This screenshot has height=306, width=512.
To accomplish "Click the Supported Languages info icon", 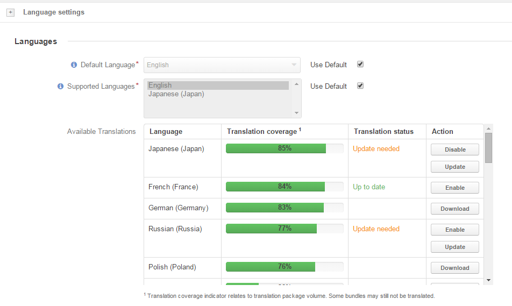I will (60, 86).
